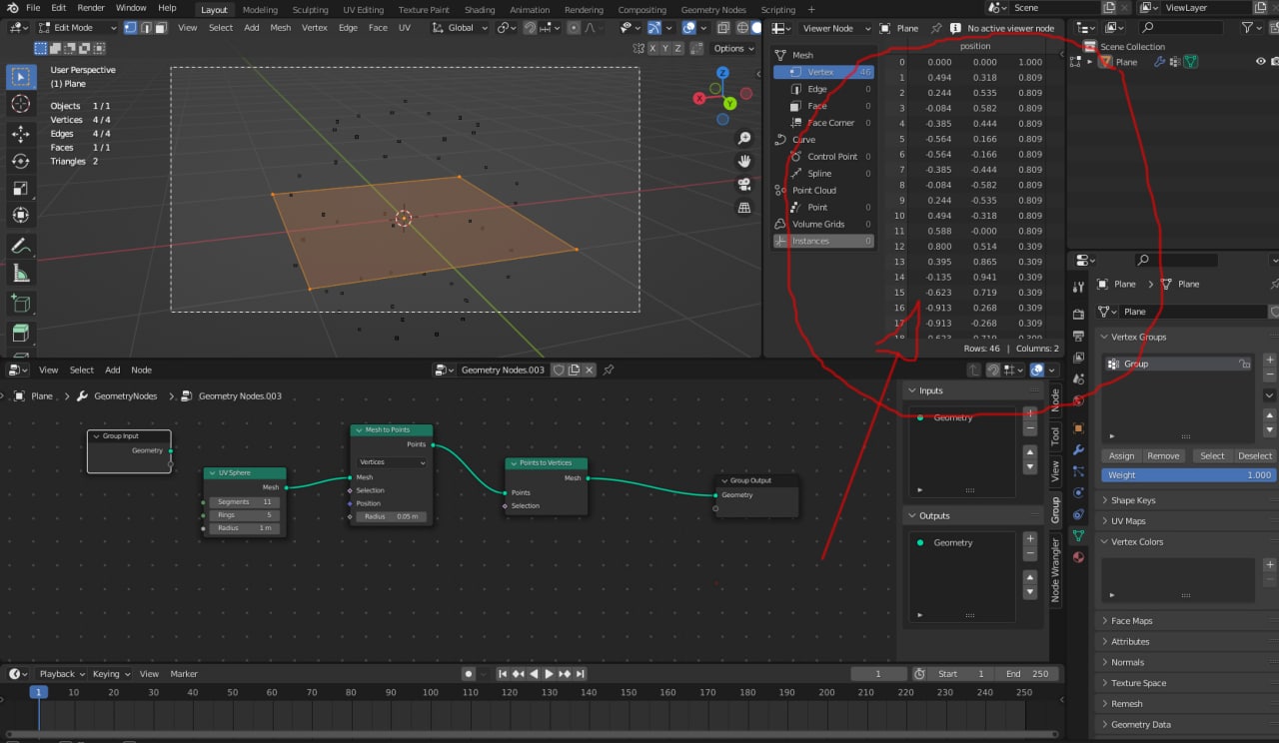Viewport: 1279px width, 743px height.
Task: Hide the Plane object in outliner
Action: (x=1260, y=62)
